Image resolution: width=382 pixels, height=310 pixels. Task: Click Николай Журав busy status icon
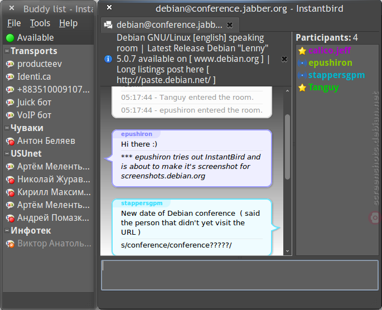(10, 180)
